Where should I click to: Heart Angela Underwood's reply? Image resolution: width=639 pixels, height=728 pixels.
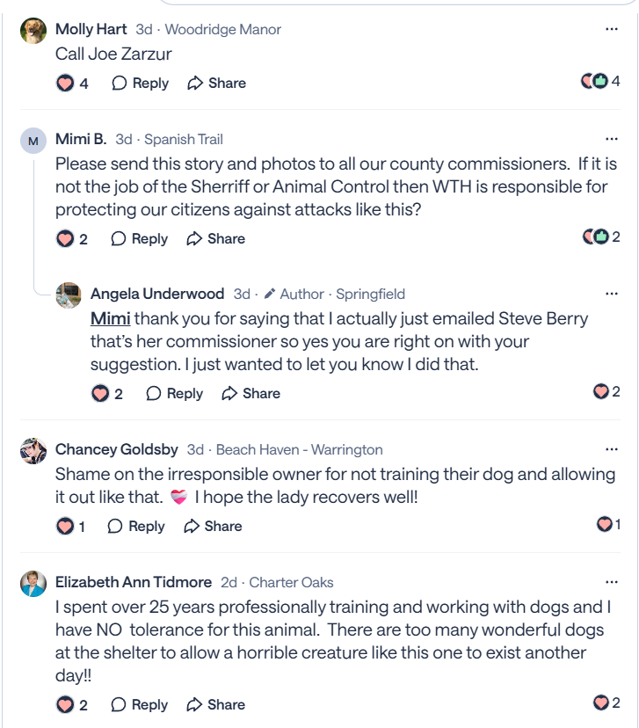click(100, 394)
